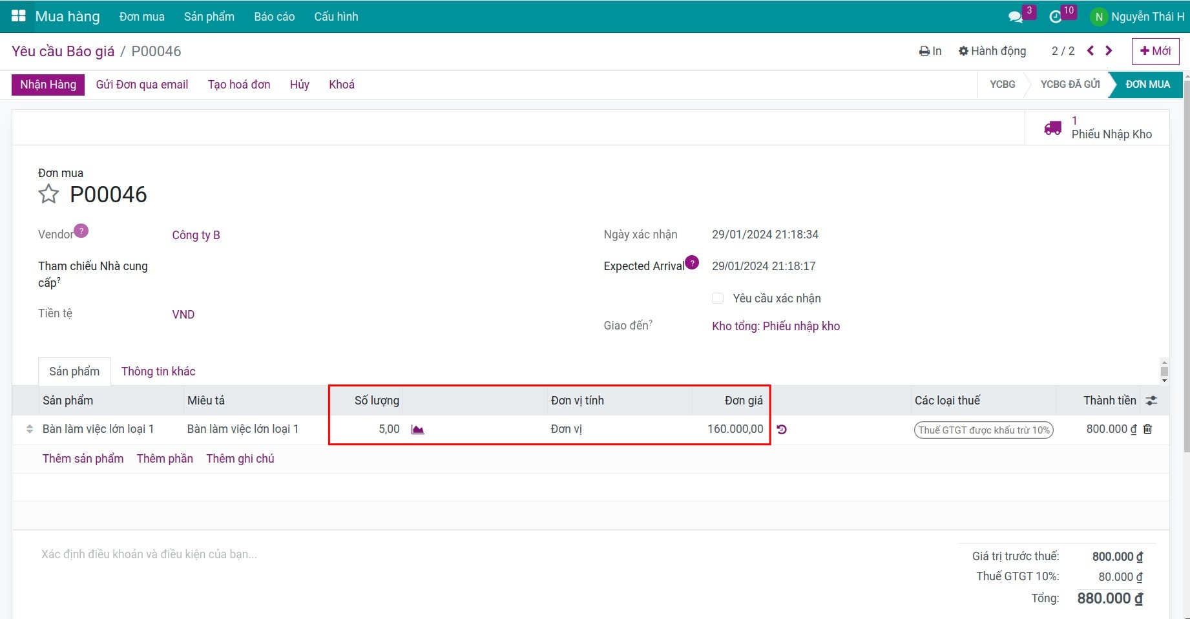Mark order P00046 as favorite star
This screenshot has width=1190, height=619.
48,194
